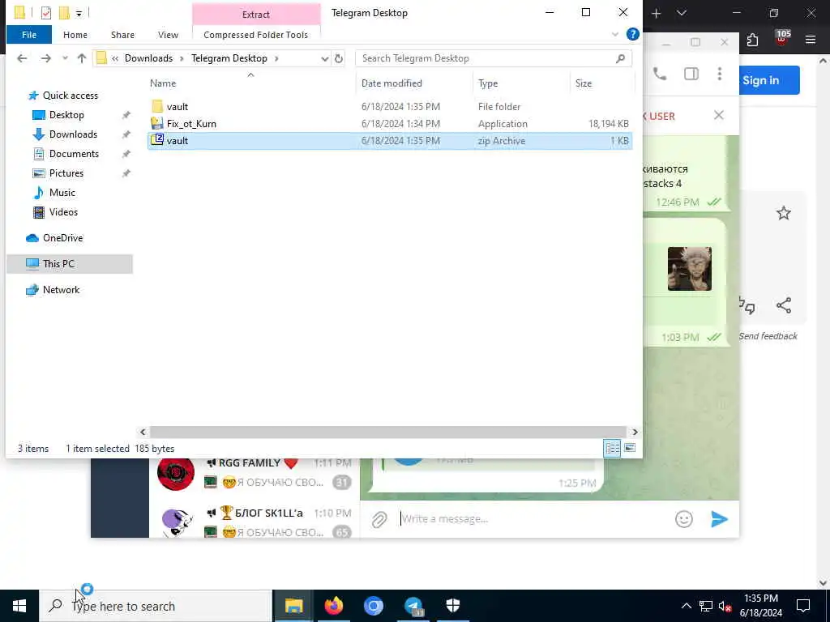Image resolution: width=830 pixels, height=622 pixels.
Task: Click the New folder quick access icon
Action: [64, 13]
